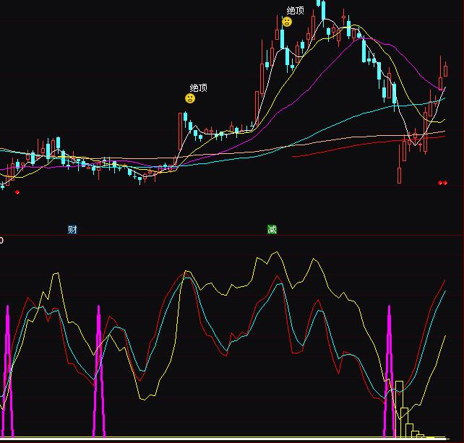Screen dimensions: 464x443
Task: Click the last red candlestick at far right
Action: click(445, 69)
